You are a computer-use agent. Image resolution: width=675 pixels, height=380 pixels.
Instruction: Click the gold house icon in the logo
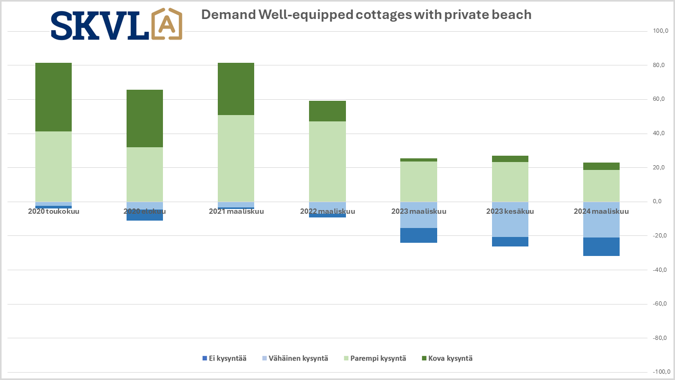pos(167,25)
